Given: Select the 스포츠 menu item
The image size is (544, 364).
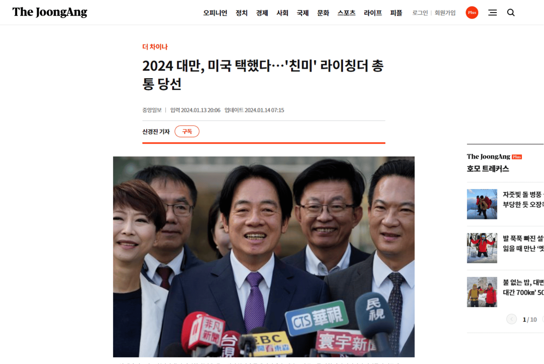Looking at the screenshot, I should [346, 13].
